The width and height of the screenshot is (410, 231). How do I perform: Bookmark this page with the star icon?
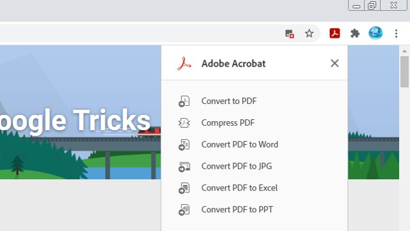tap(309, 33)
